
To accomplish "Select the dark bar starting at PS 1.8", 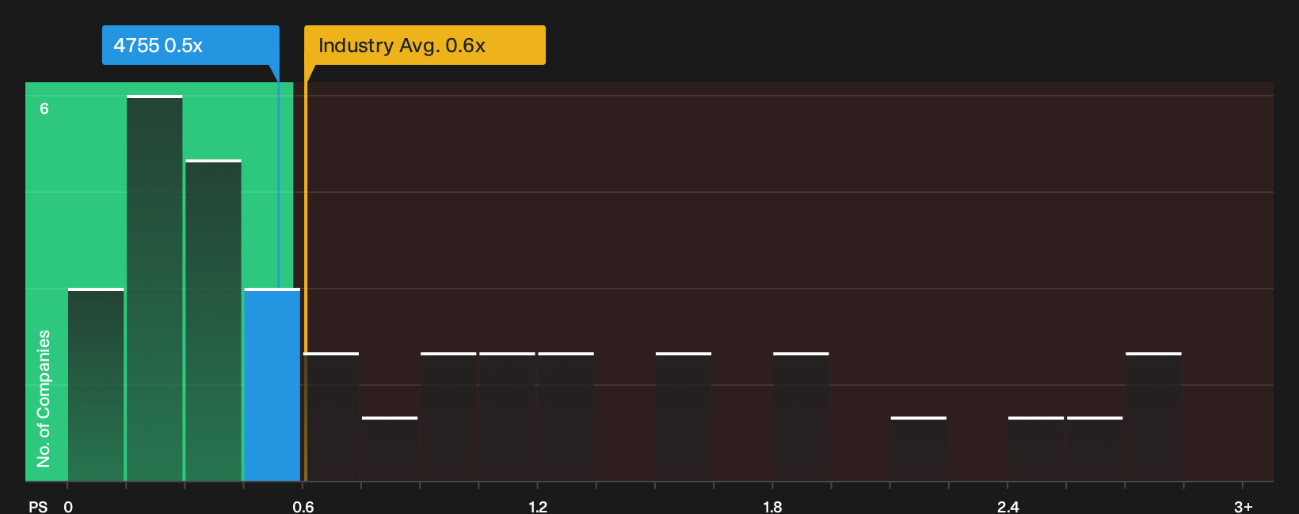I will pos(801,417).
